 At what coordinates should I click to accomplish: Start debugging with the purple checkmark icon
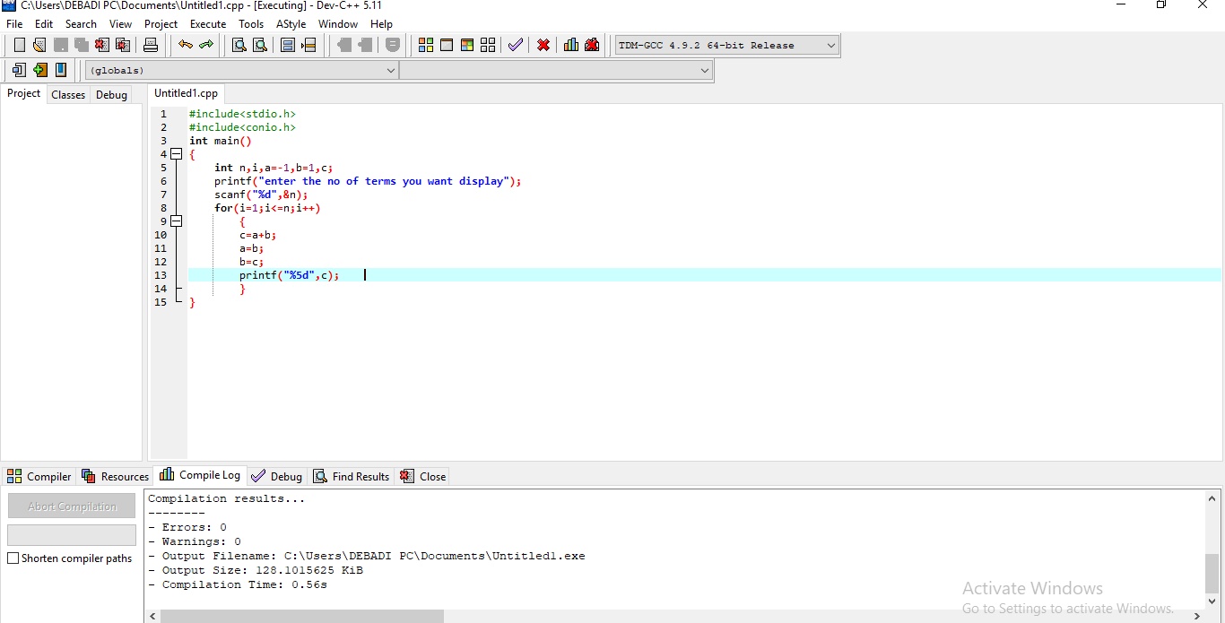[x=516, y=45]
